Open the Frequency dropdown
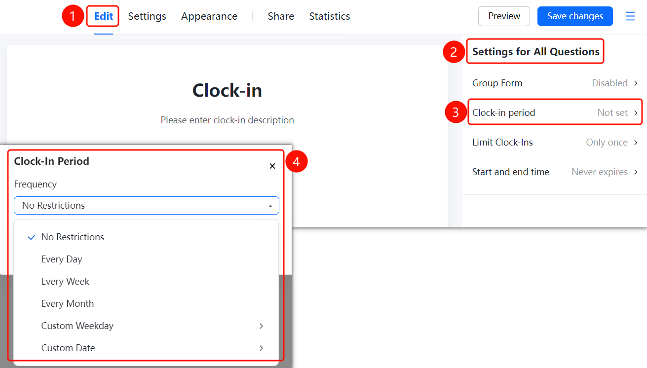This screenshot has width=647, height=368. pos(147,206)
